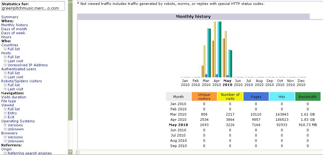Click sidebar scrollbar down arrow
323x155 pixels.
click(70, 152)
